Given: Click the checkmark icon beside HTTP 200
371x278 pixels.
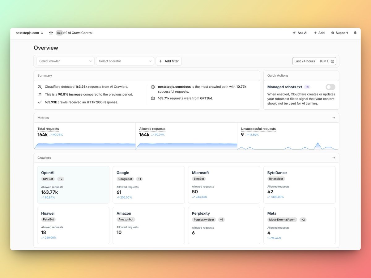Looking at the screenshot, I should click(40, 102).
